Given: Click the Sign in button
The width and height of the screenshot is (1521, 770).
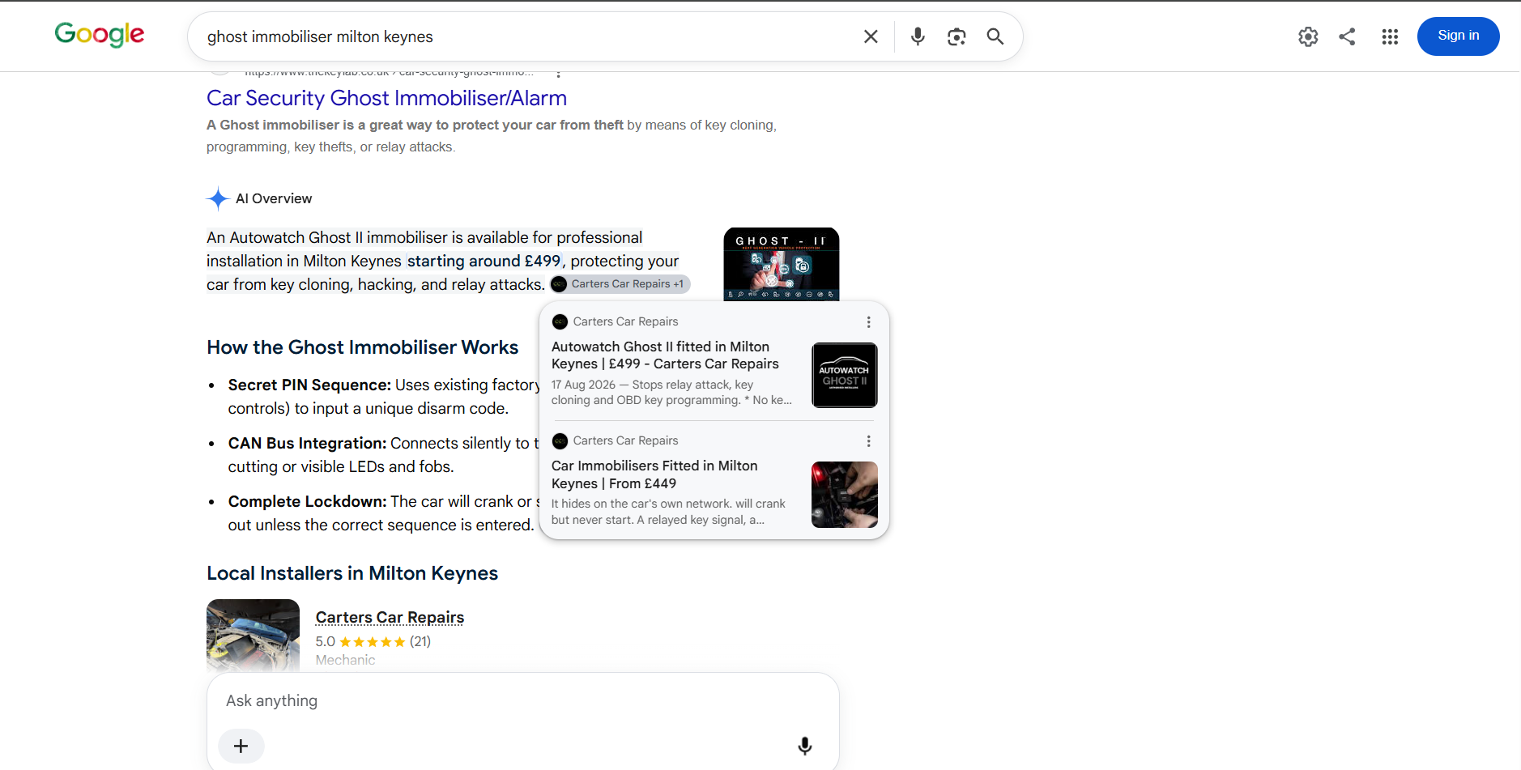Looking at the screenshot, I should coord(1458,36).
